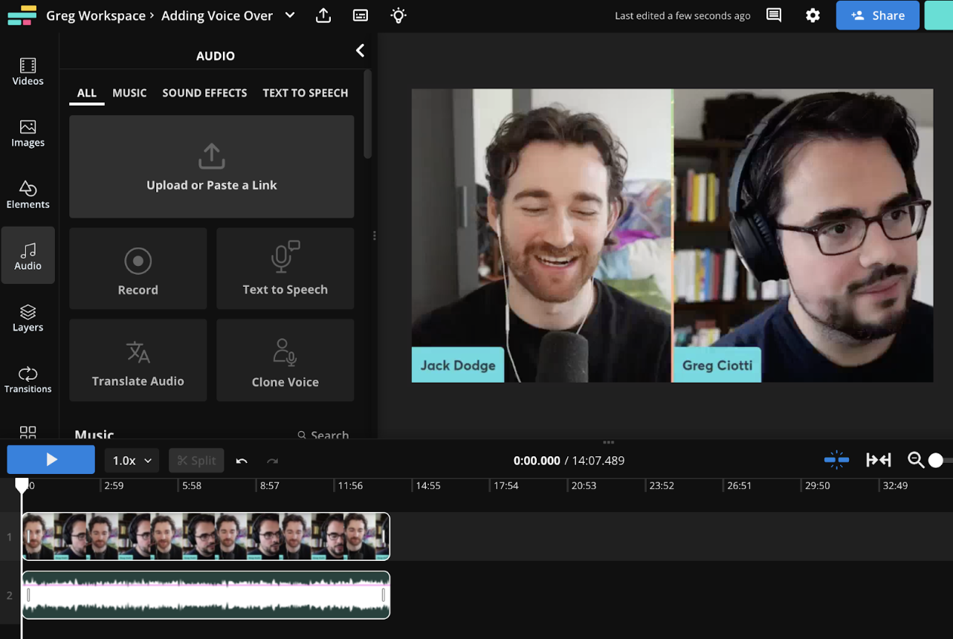Select the video clip on track 1

tap(206, 536)
